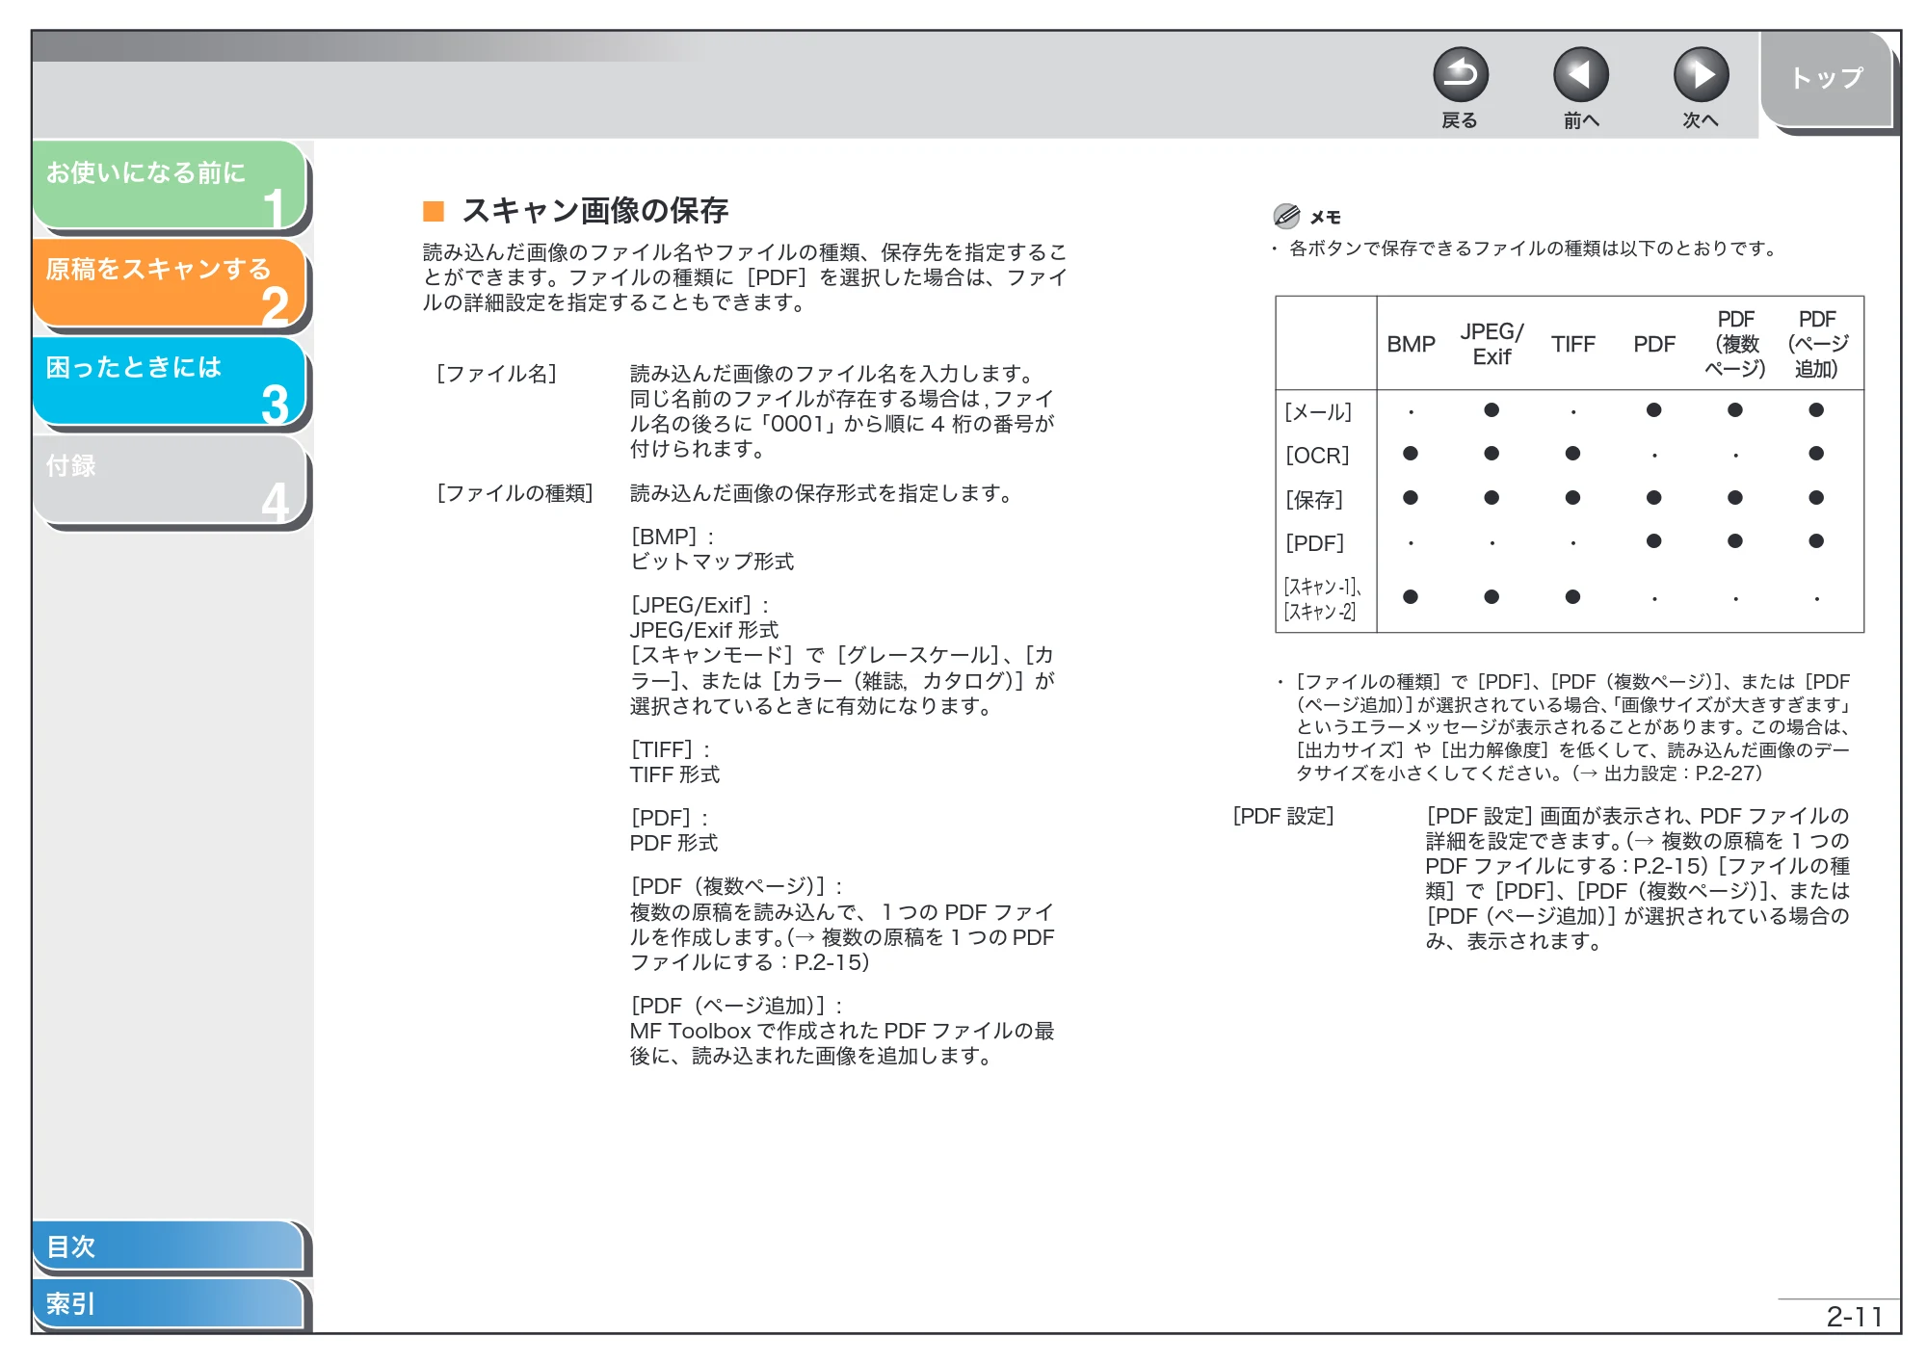
Task: Open the 目次 table of contents
Action: click(x=169, y=1245)
